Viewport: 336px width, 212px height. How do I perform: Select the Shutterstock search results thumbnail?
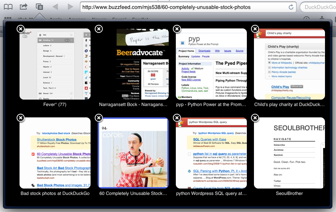[55, 153]
